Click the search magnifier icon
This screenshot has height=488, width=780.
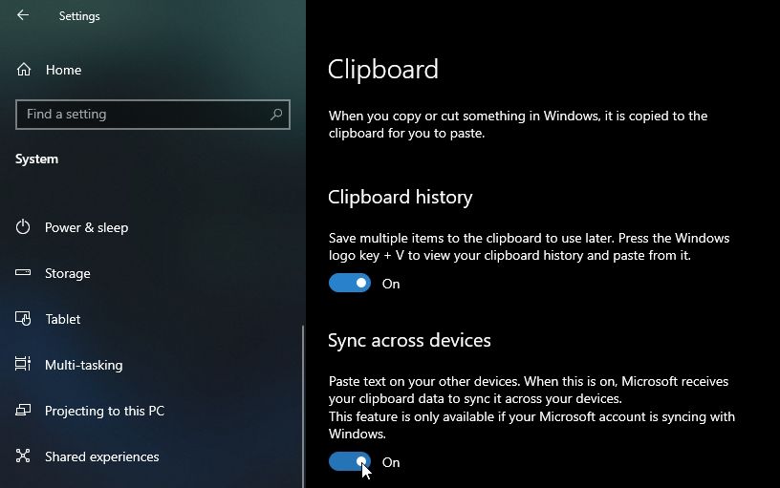pyautogui.click(x=276, y=115)
